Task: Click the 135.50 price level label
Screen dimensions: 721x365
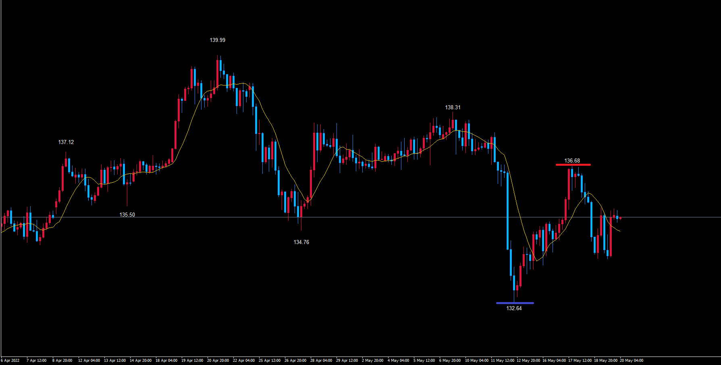Action: pyautogui.click(x=127, y=215)
